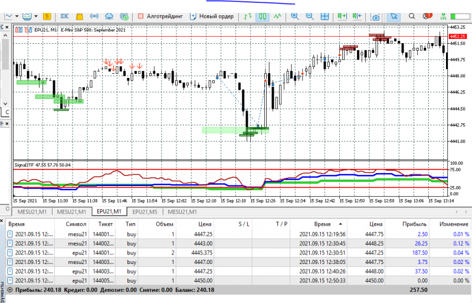Click the zoom out magnifier icon
Image resolution: width=472 pixels, height=303 pixels.
click(310, 17)
